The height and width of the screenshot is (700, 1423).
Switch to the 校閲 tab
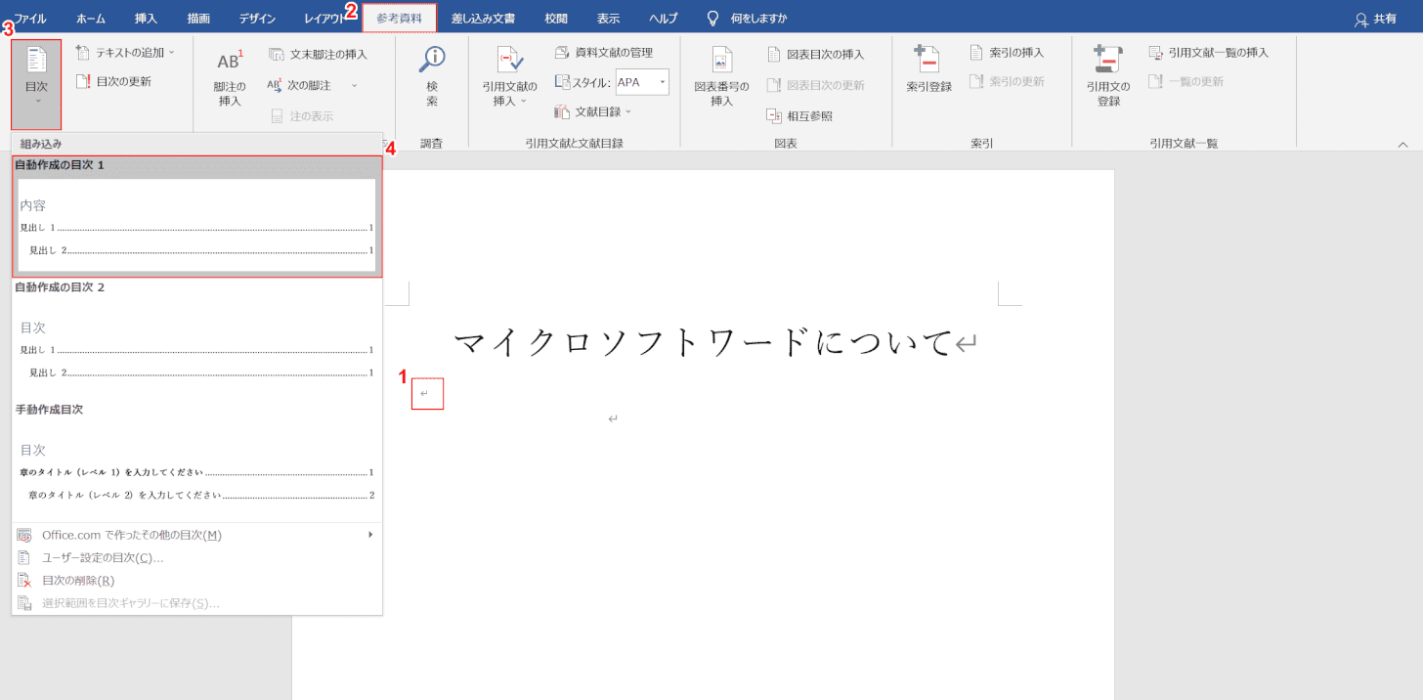click(556, 19)
